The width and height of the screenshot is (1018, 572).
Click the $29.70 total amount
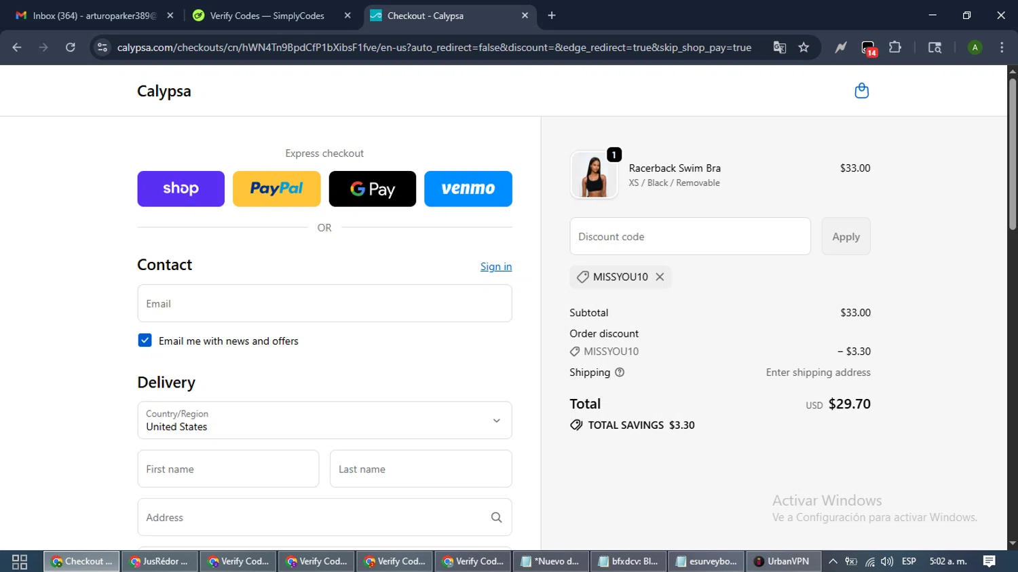point(850,404)
